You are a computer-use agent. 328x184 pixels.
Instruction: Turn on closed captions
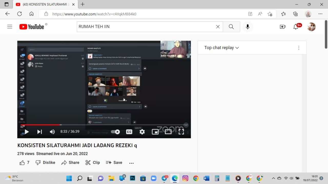point(129,132)
